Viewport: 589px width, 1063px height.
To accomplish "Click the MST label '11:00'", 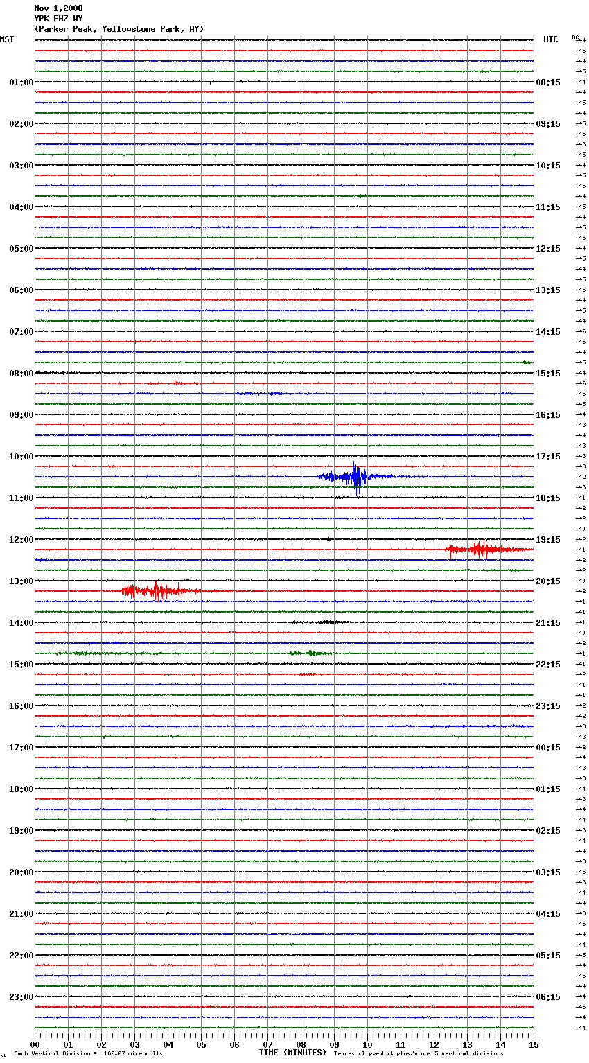I will tap(21, 498).
